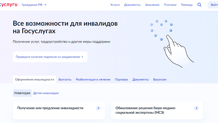Open Получение или продление инвалидности card

point(59,110)
